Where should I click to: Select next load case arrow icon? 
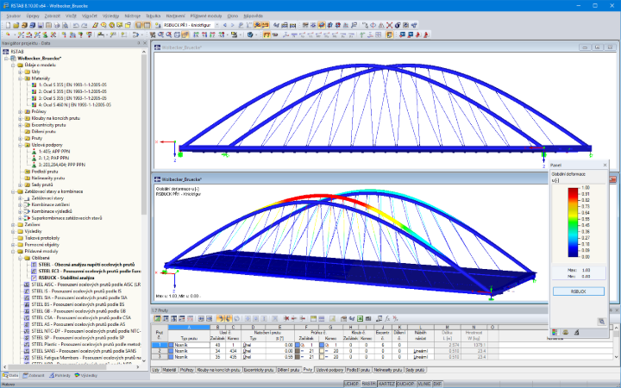(x=233, y=25)
